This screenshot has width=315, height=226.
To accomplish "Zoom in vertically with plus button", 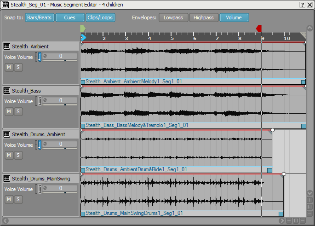I will (x=309, y=200).
